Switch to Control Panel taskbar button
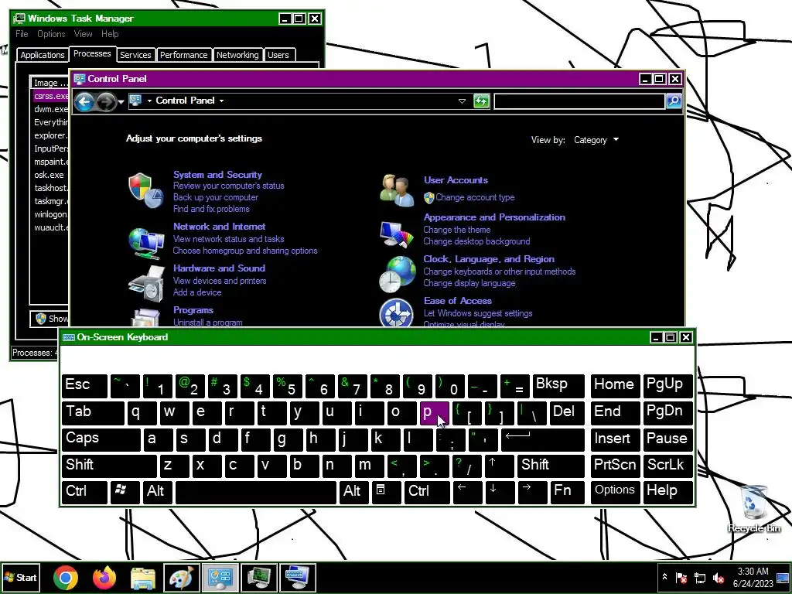 pos(220,577)
